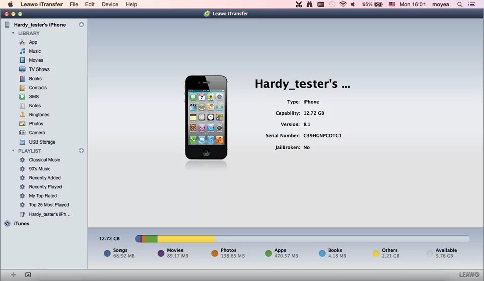This screenshot has width=484, height=281.
Task: Open the moyea user menu
Action: [x=441, y=5]
